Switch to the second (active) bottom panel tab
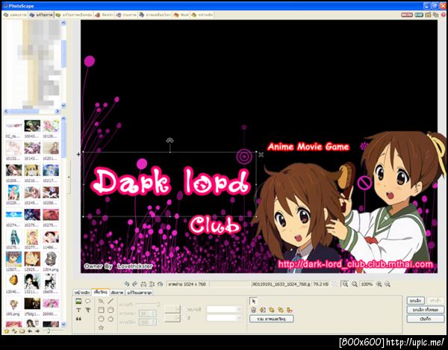Screen dimensions: 448x350 point(100,292)
